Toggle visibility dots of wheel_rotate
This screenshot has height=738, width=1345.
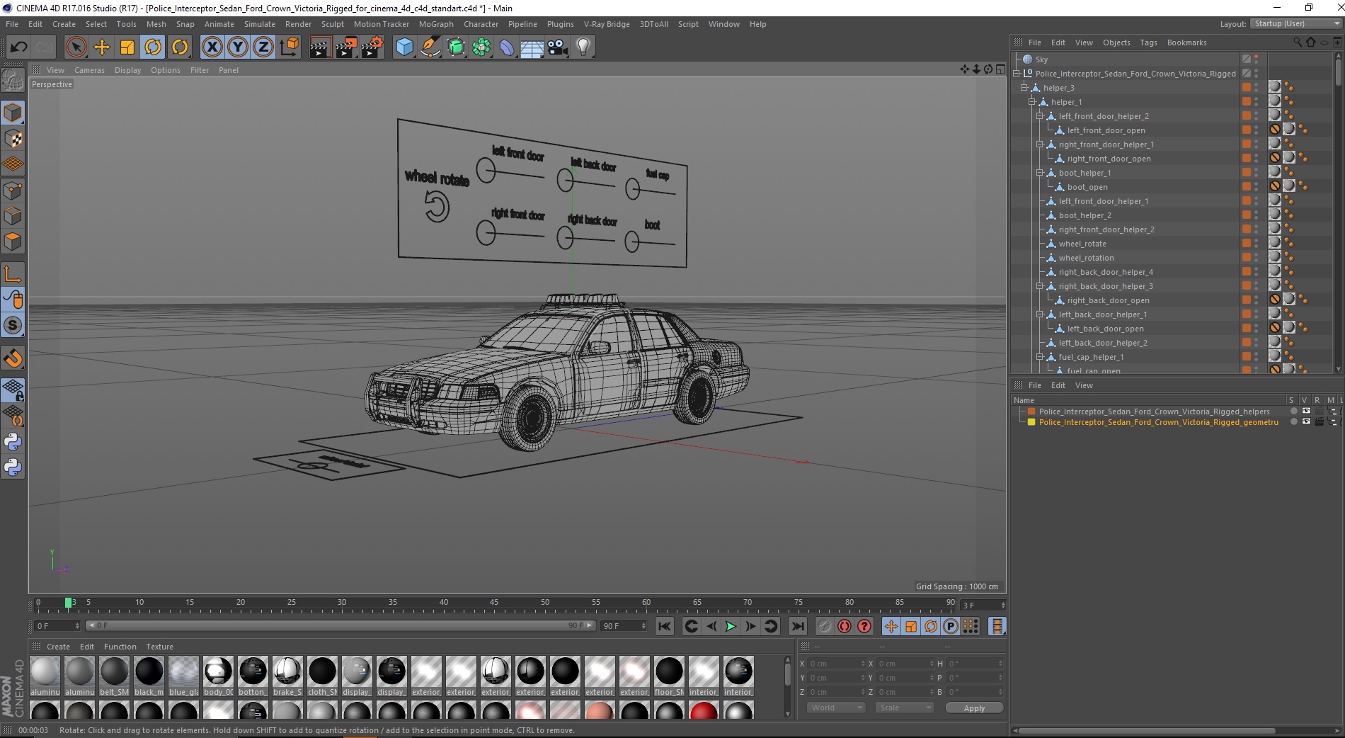click(1257, 244)
